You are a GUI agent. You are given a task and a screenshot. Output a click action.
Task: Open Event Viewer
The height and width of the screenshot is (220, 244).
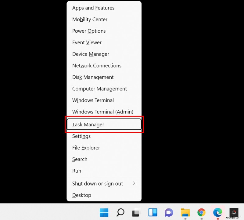point(87,42)
